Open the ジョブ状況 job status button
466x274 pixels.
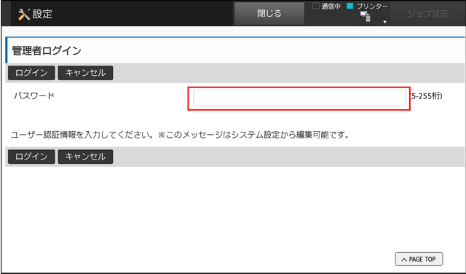[427, 14]
